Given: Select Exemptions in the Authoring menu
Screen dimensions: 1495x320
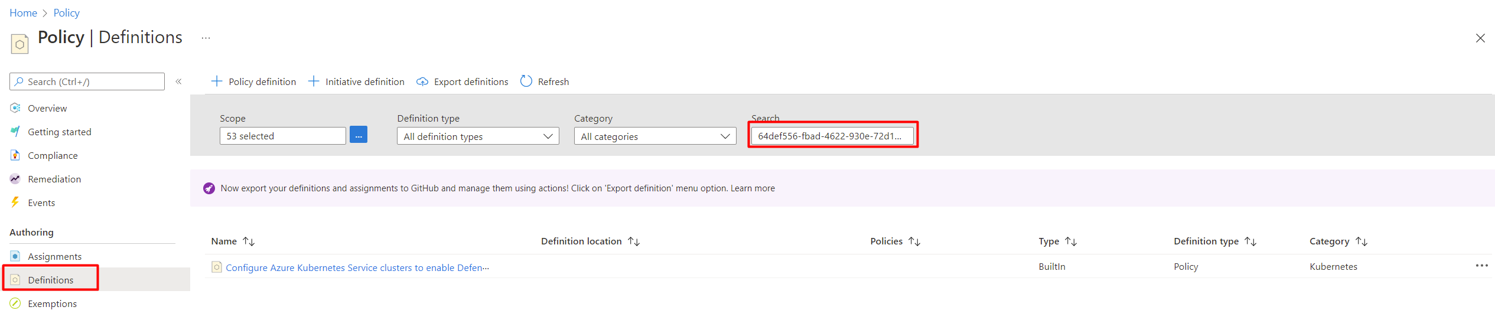Looking at the screenshot, I should click(52, 304).
